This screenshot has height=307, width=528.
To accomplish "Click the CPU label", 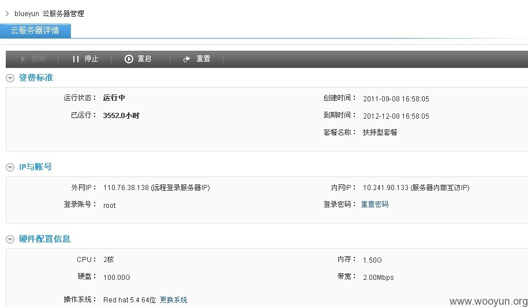I will (86, 260).
